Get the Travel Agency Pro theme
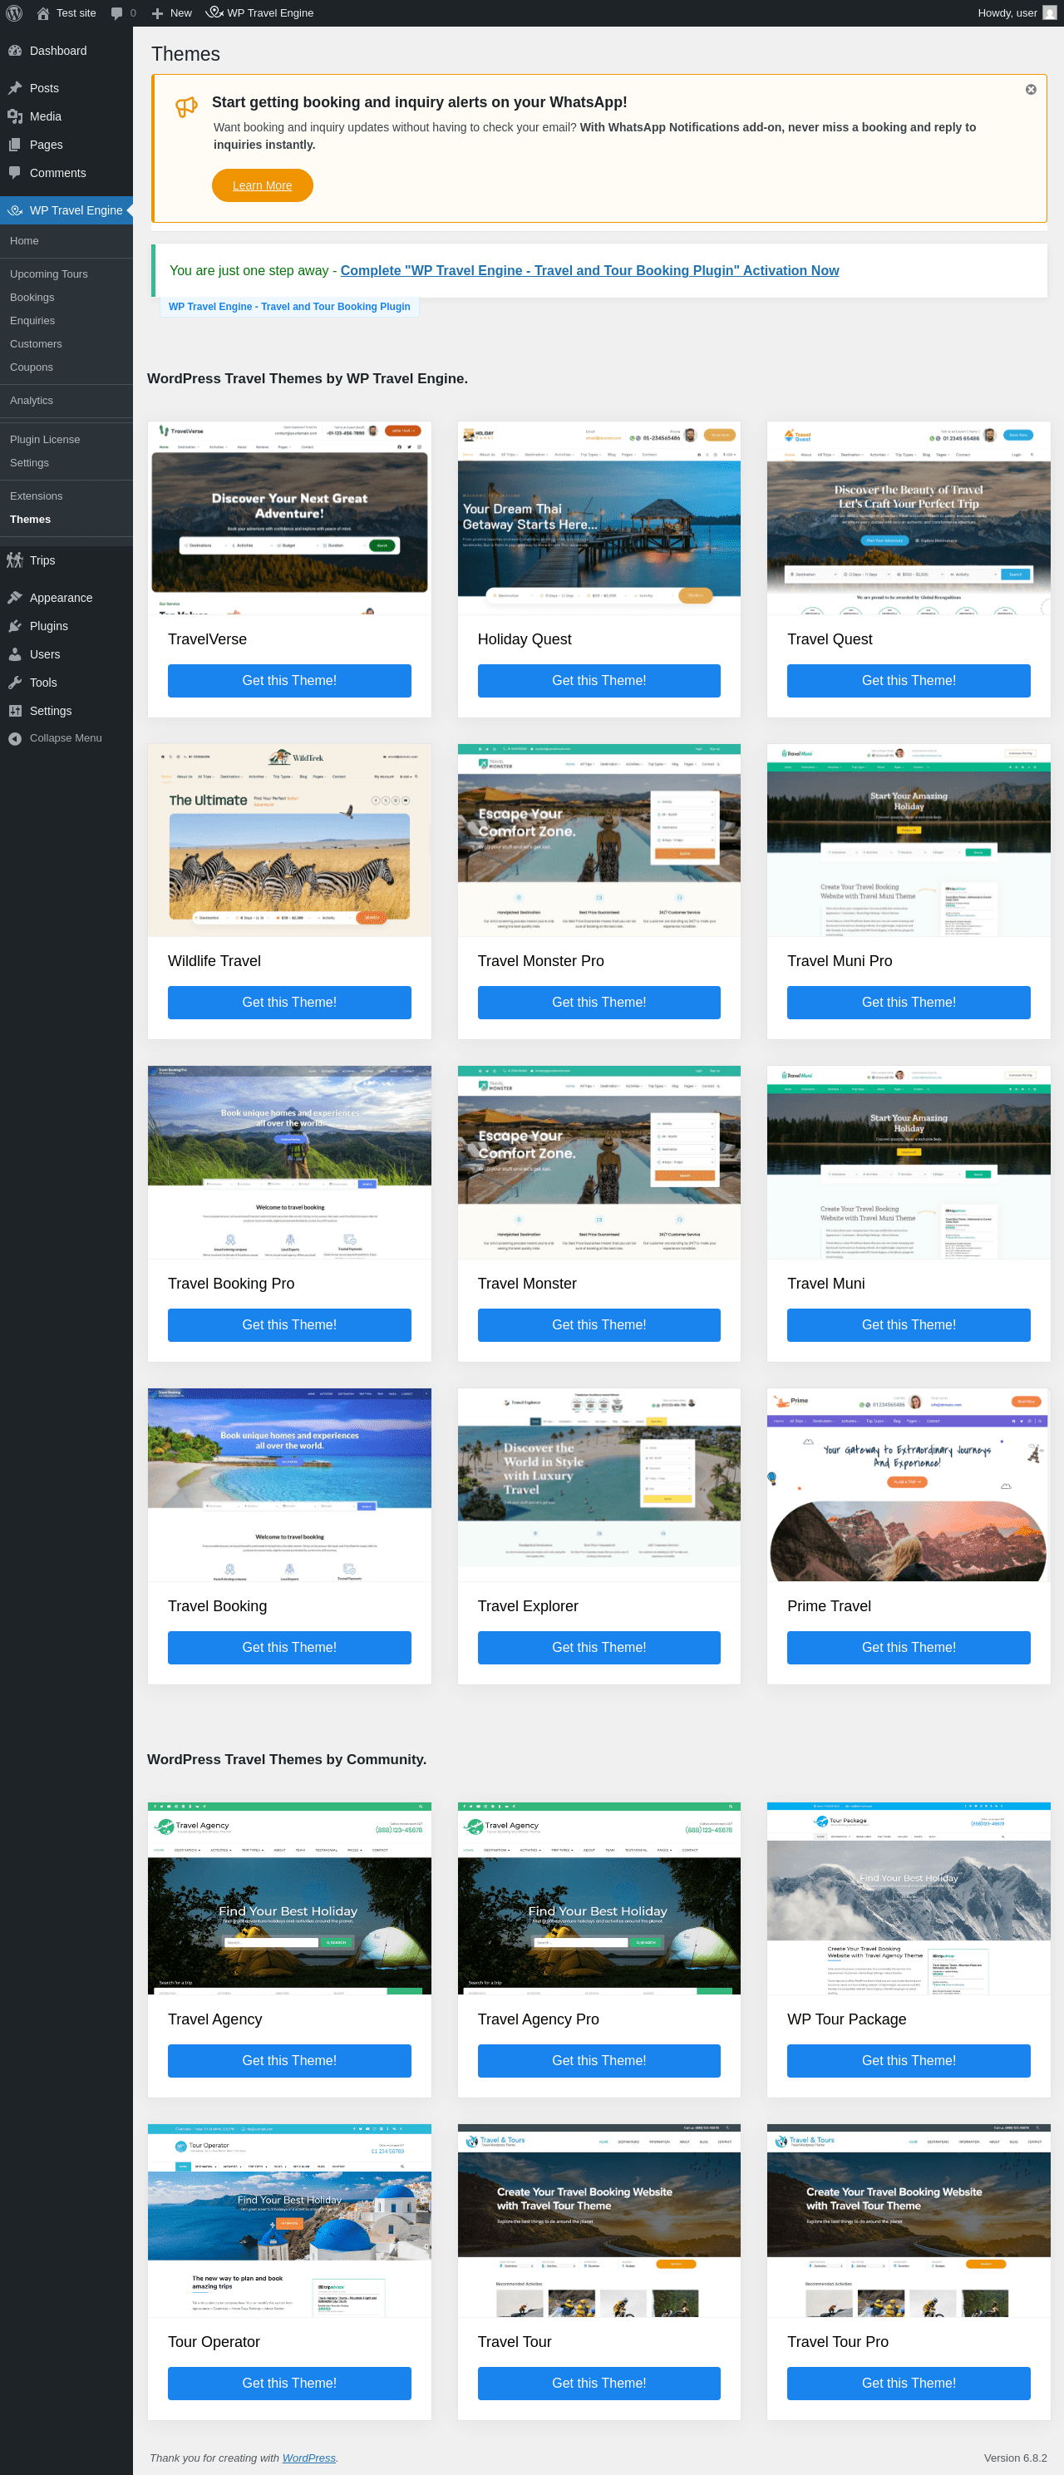This screenshot has width=1064, height=2475. (599, 2061)
